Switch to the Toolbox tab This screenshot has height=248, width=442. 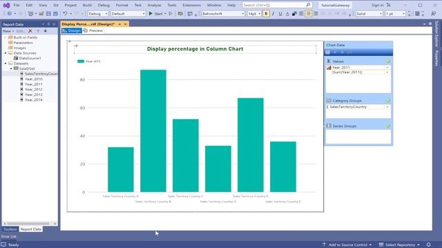tap(10, 229)
